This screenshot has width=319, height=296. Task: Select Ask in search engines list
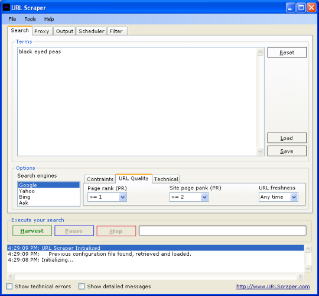(x=48, y=203)
